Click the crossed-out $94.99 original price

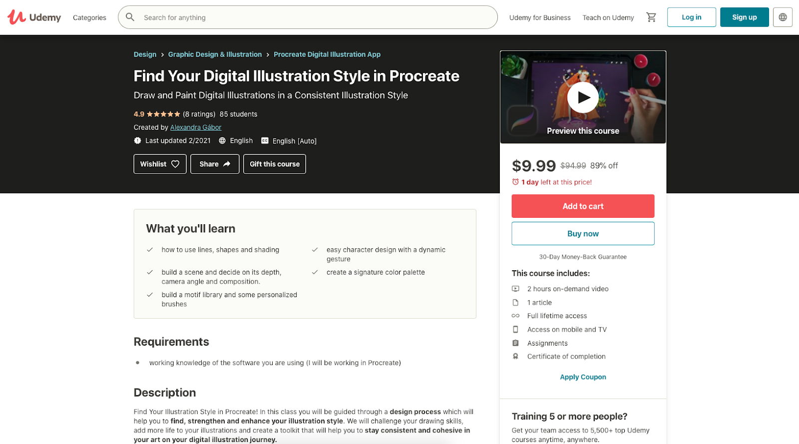tap(573, 166)
